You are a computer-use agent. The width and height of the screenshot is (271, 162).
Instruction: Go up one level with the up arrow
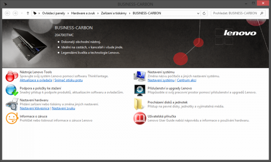pyautogui.click(x=28, y=13)
